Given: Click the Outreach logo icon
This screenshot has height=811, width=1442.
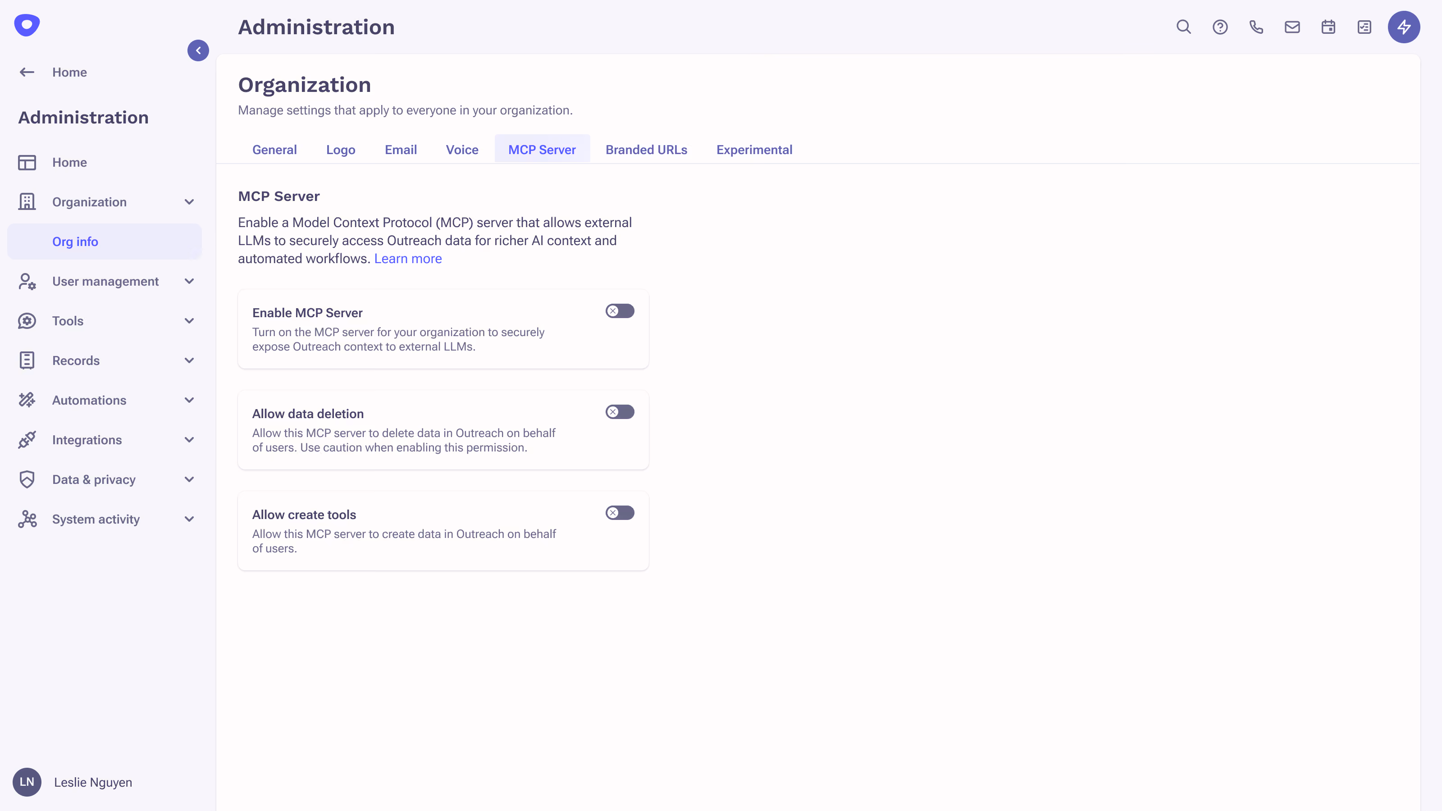Looking at the screenshot, I should point(27,25).
